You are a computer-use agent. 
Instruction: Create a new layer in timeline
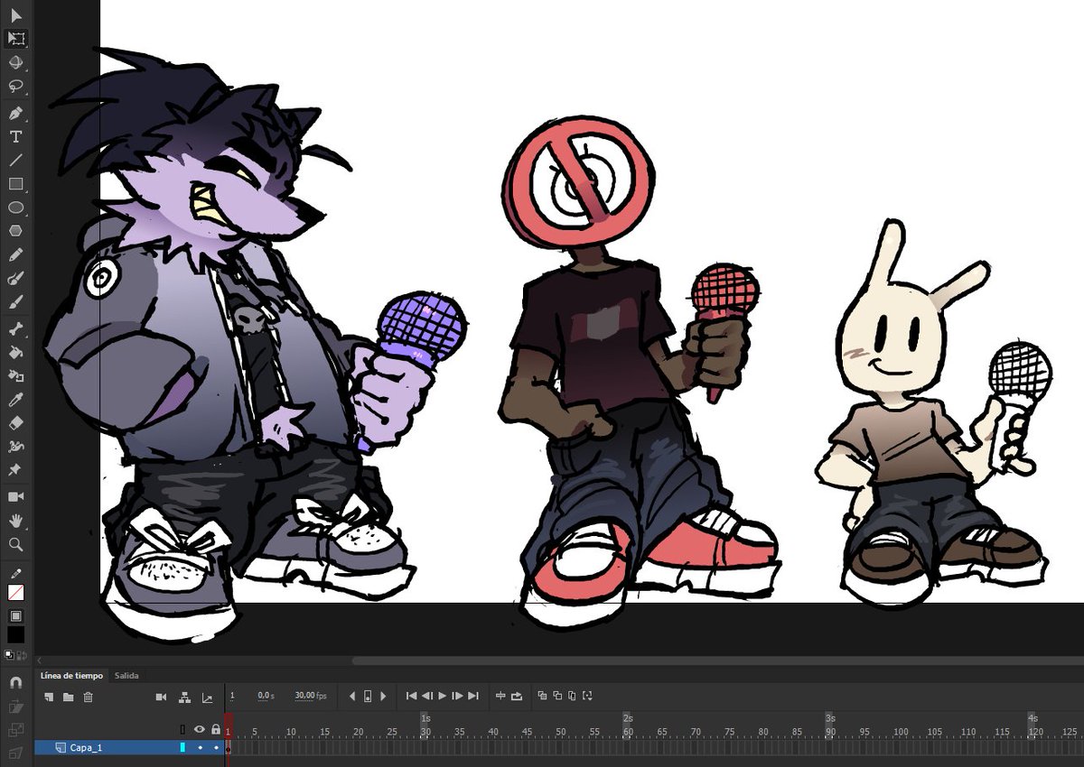(51, 697)
